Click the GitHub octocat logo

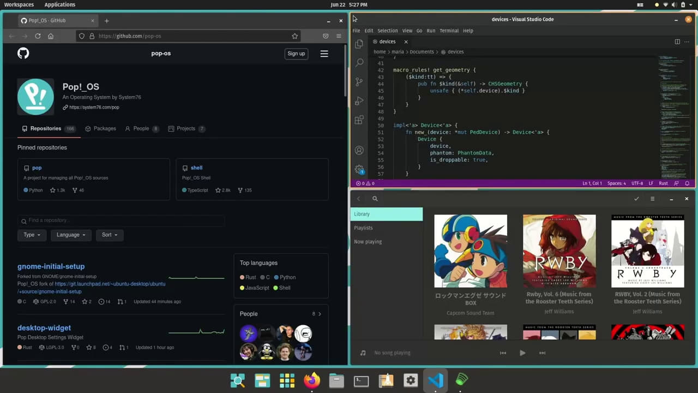[x=23, y=53]
